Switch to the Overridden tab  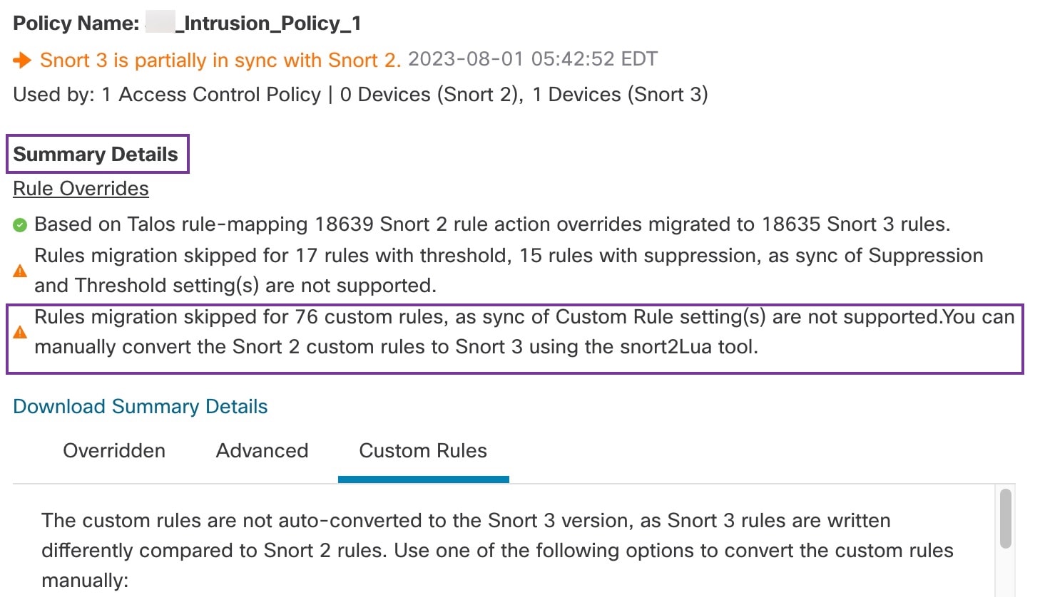coord(114,450)
